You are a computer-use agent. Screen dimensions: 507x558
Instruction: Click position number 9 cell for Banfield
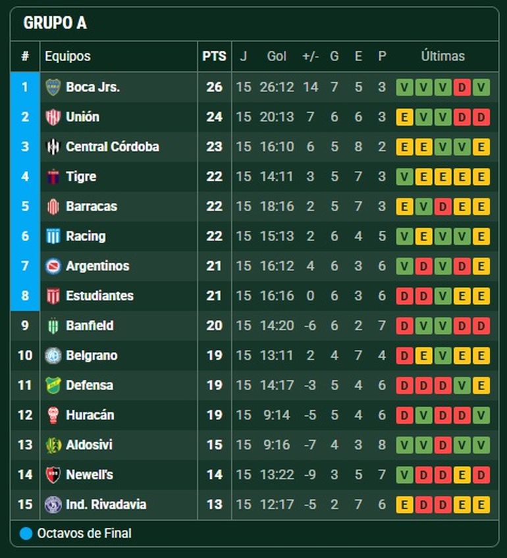point(25,326)
